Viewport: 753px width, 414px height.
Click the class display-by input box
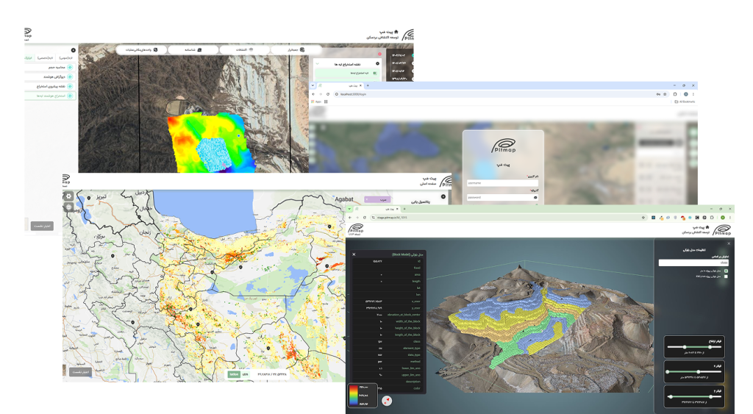click(x=693, y=263)
